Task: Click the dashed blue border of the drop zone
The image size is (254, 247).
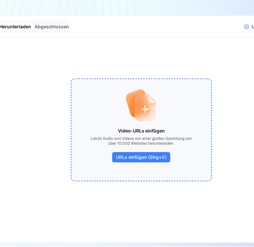Action: click(x=71, y=129)
